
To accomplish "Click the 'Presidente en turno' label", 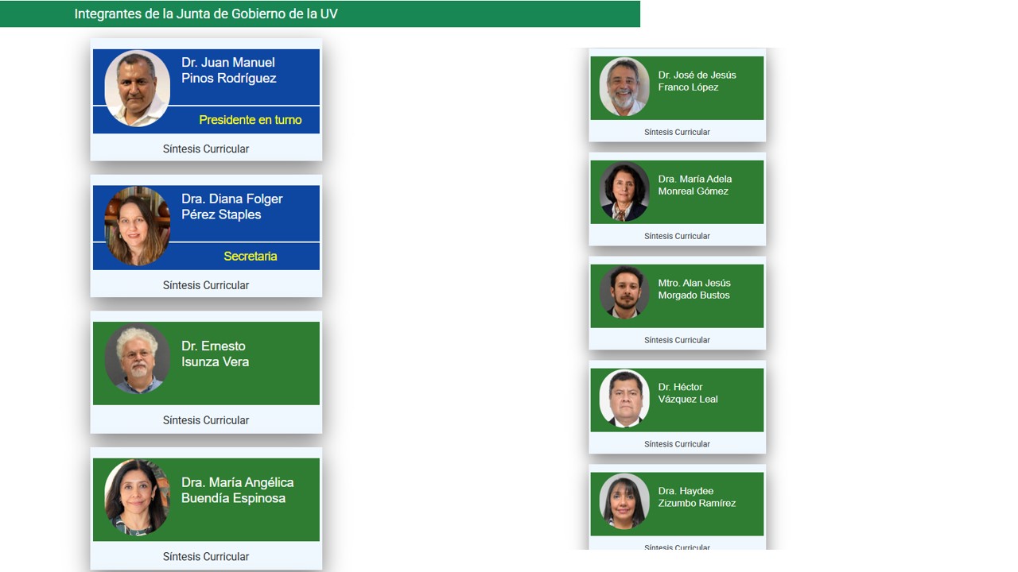I will pyautogui.click(x=251, y=120).
